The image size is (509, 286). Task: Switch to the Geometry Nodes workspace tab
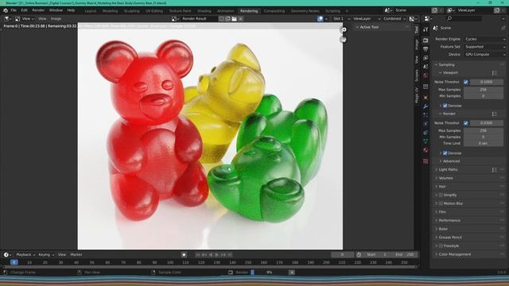305,10
